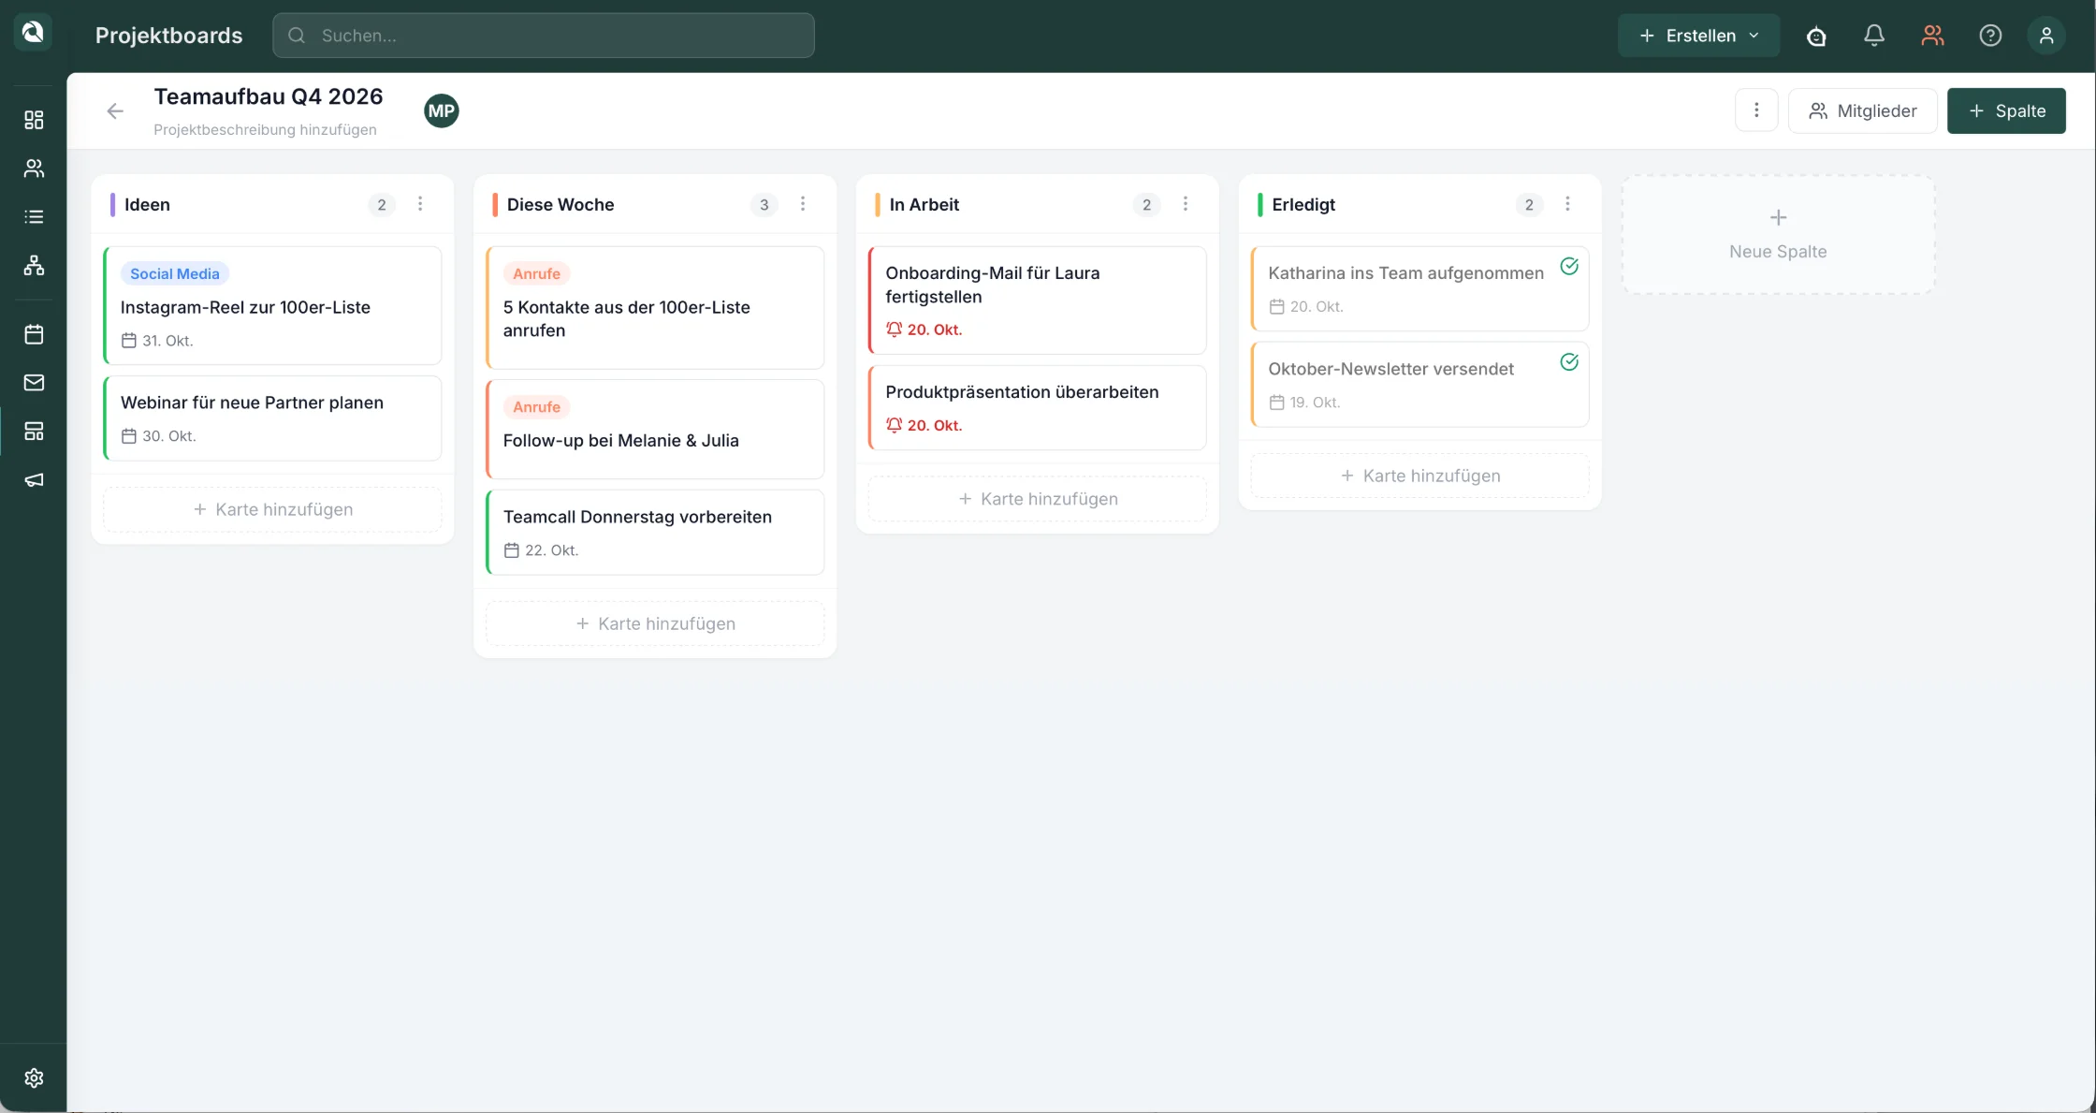
Task: Toggle done check on Katharina ins Team aufgenommen
Action: [1569, 267]
